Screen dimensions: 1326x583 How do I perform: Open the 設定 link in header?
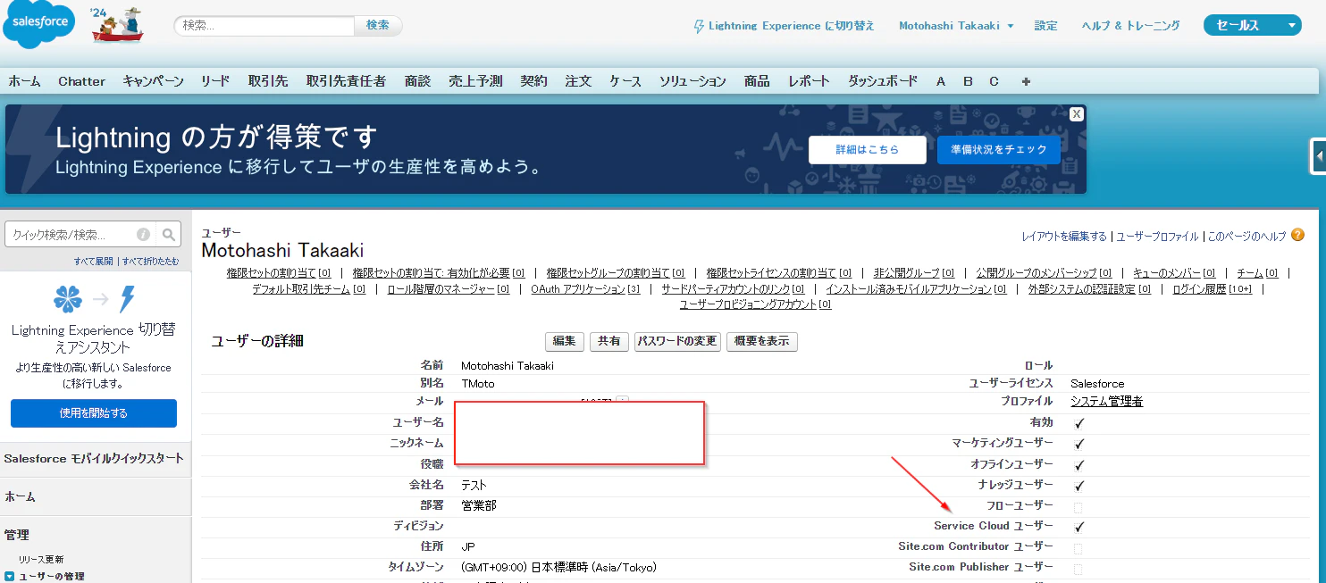pos(1046,26)
